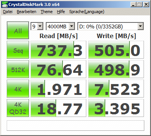The image size is (151, 136).
Task: Run all benchmarks with the All button
Action: (18, 30)
